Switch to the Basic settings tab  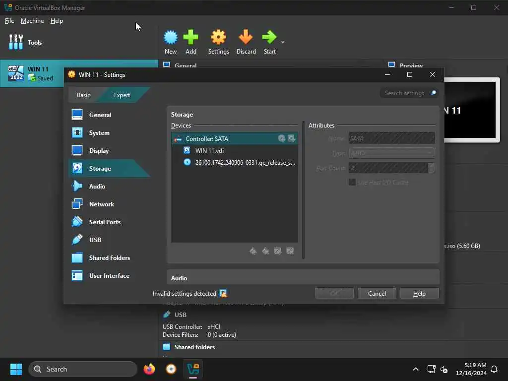[83, 95]
